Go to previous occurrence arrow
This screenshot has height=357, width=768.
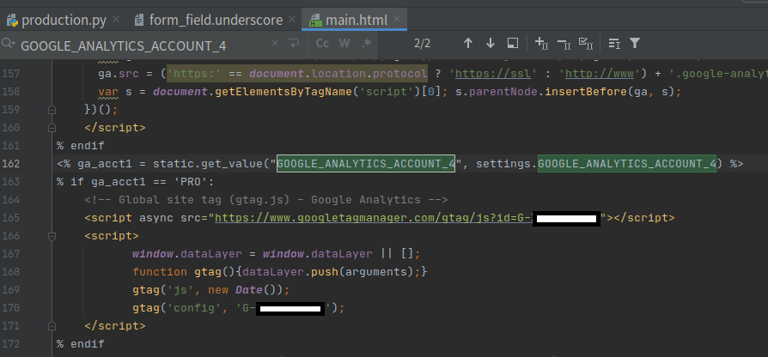pos(467,44)
